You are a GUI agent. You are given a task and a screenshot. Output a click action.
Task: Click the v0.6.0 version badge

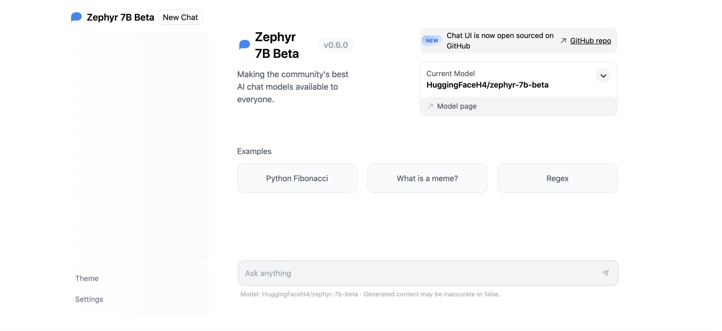pos(336,45)
